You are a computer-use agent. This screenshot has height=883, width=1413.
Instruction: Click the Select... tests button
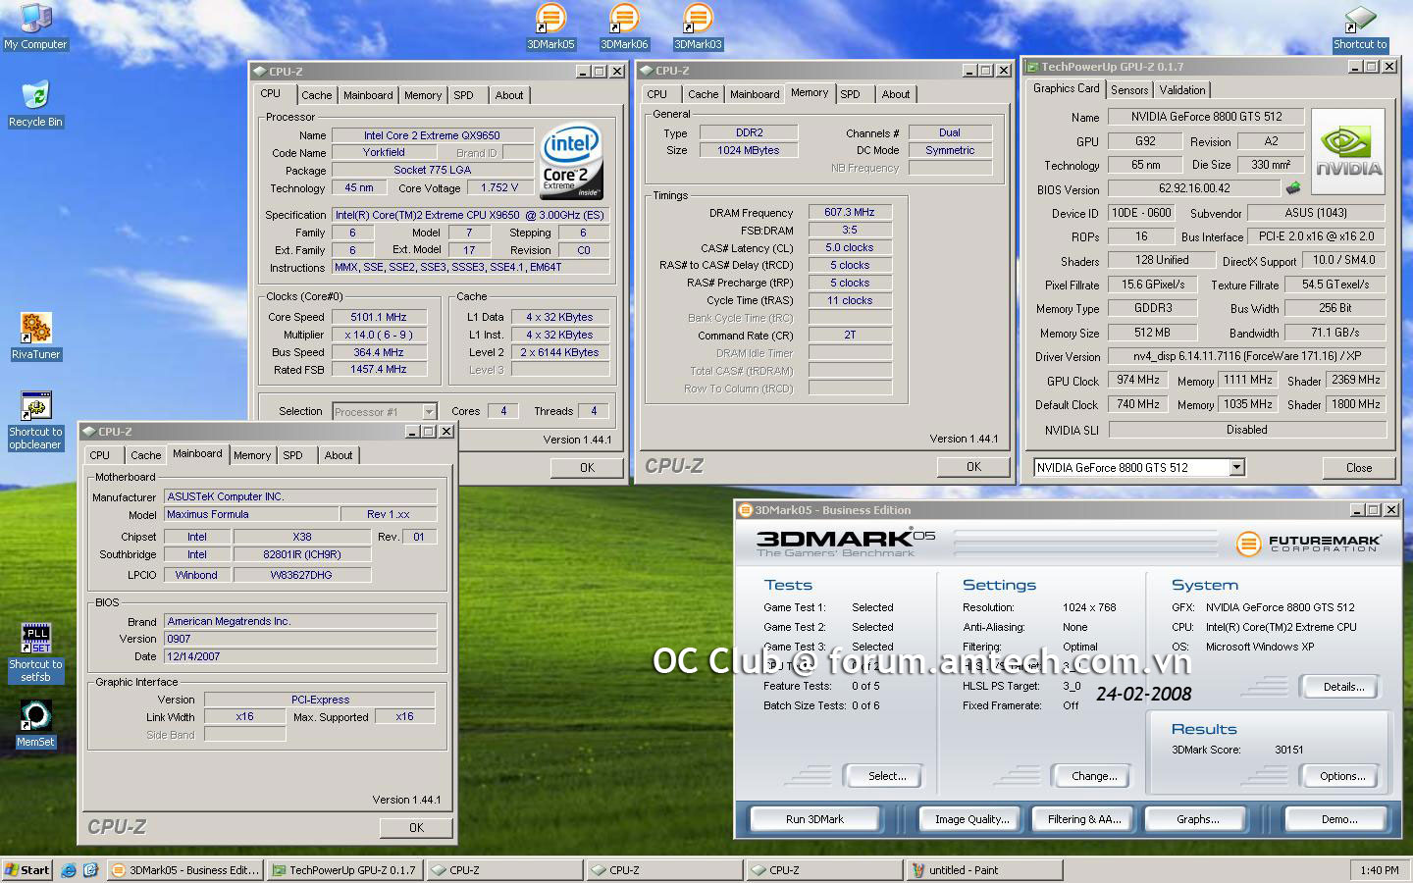[x=887, y=776]
